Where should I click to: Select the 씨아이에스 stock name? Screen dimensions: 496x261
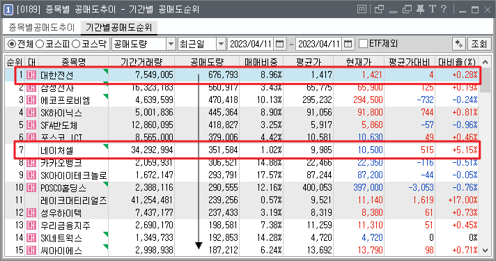coord(61,251)
